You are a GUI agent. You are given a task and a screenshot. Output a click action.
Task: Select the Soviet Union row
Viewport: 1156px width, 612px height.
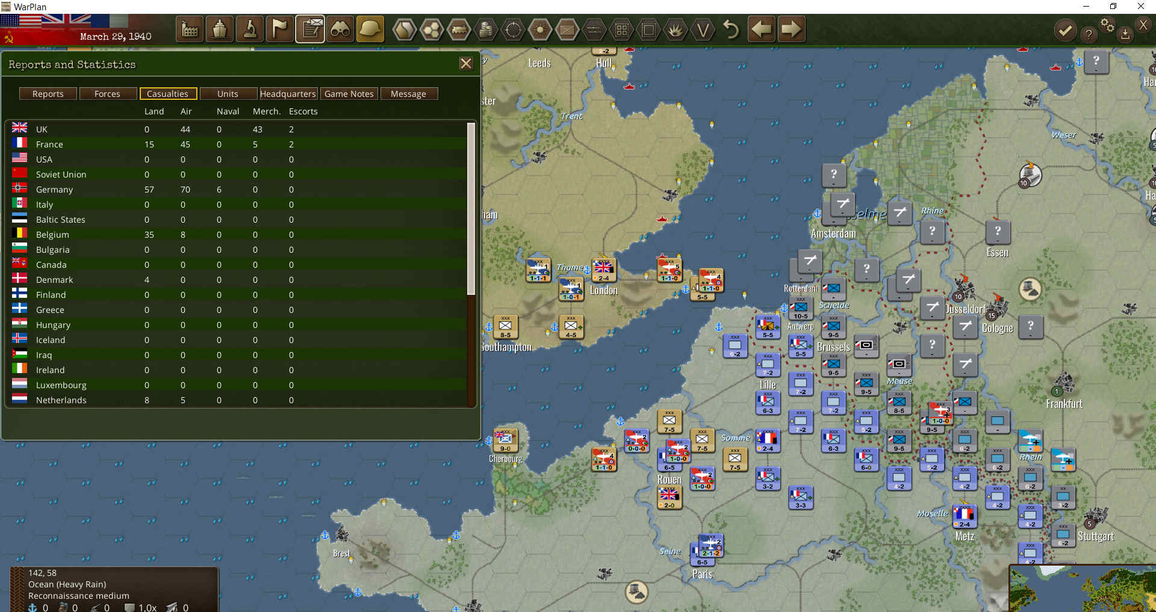[x=237, y=175]
